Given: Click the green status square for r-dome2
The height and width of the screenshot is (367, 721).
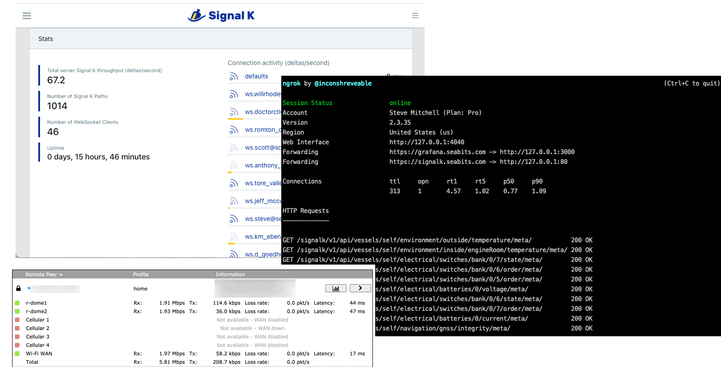Looking at the screenshot, I should 17,311.
